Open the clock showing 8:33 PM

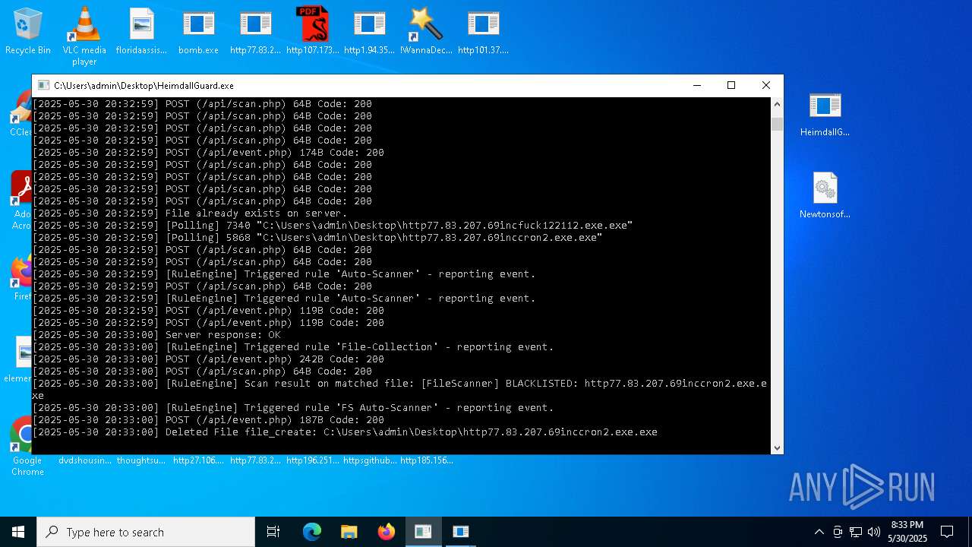point(907,532)
